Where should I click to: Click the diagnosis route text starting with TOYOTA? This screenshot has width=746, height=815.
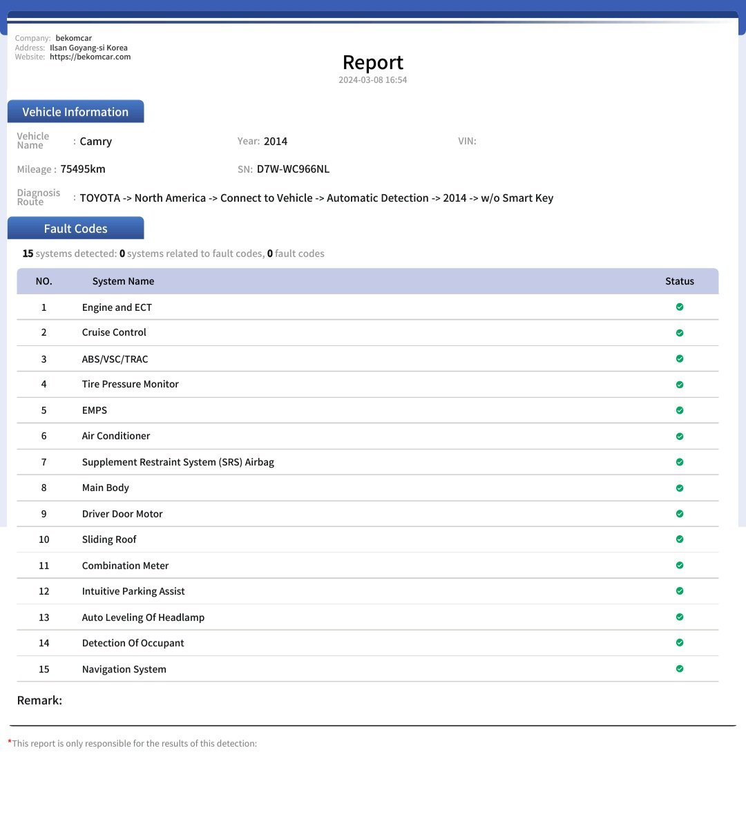tap(316, 198)
